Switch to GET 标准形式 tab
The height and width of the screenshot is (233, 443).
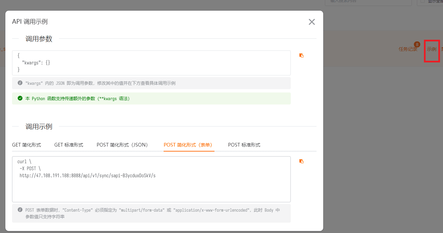coord(69,145)
